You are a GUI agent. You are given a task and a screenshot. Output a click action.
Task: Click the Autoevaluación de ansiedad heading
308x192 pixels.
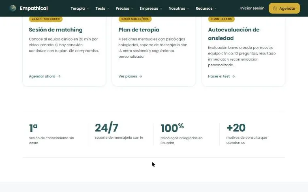(x=234, y=34)
